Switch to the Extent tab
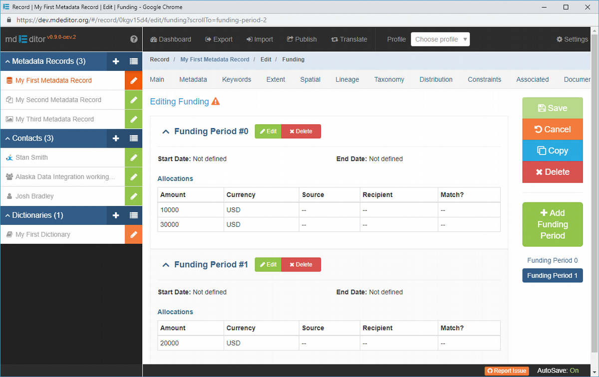599x377 pixels. (x=276, y=79)
